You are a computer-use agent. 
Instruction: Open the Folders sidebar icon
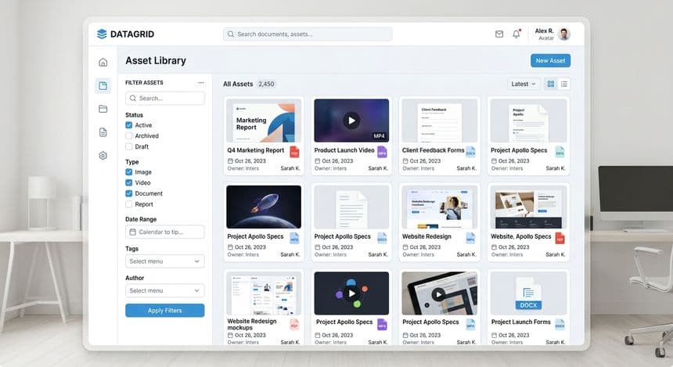click(103, 109)
